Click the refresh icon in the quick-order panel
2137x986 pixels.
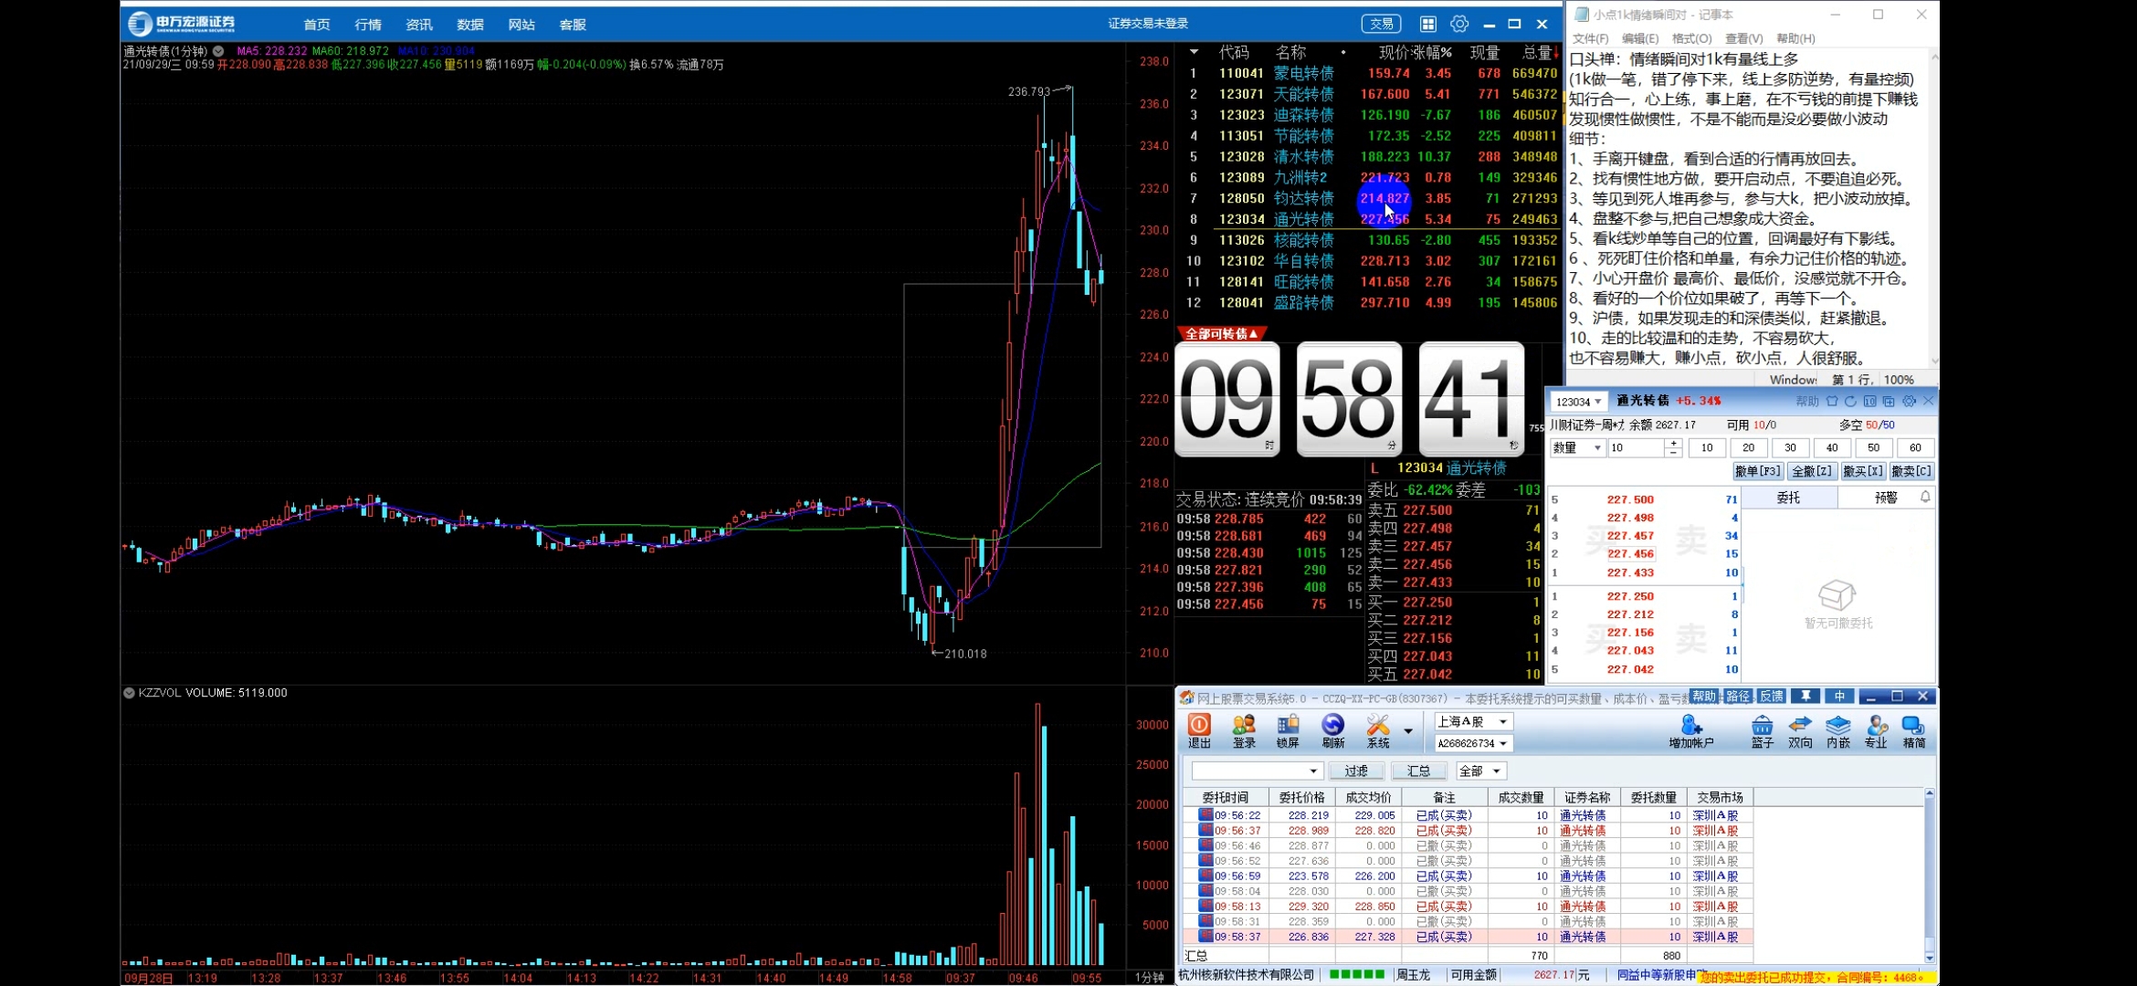point(1850,401)
